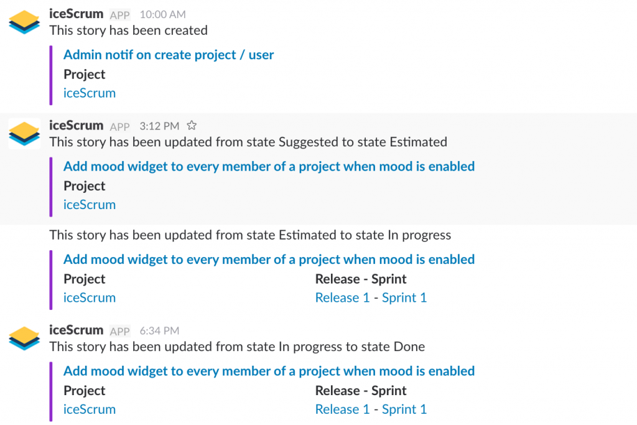Click the iceScrum project link under the first story
Viewport: 637px width, 425px height.
(89, 93)
